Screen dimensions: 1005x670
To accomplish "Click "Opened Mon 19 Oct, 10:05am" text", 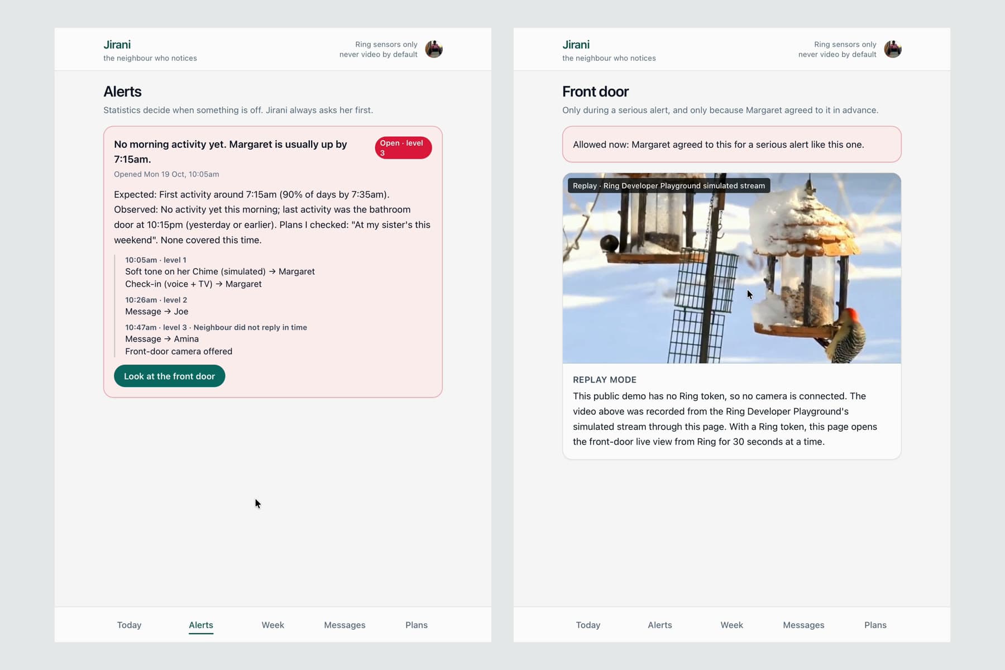I will tap(166, 174).
